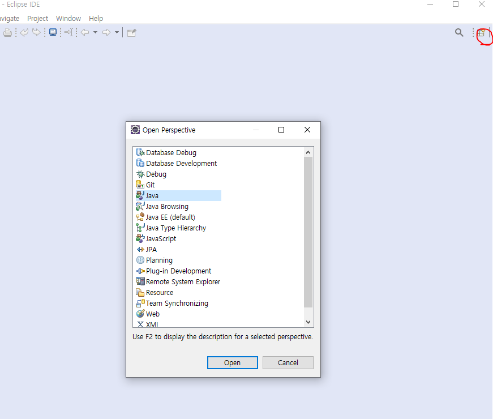Viewport: 493px width, 419px height.
Task: Open the Back history dropdown arrow
Action: tap(95, 32)
